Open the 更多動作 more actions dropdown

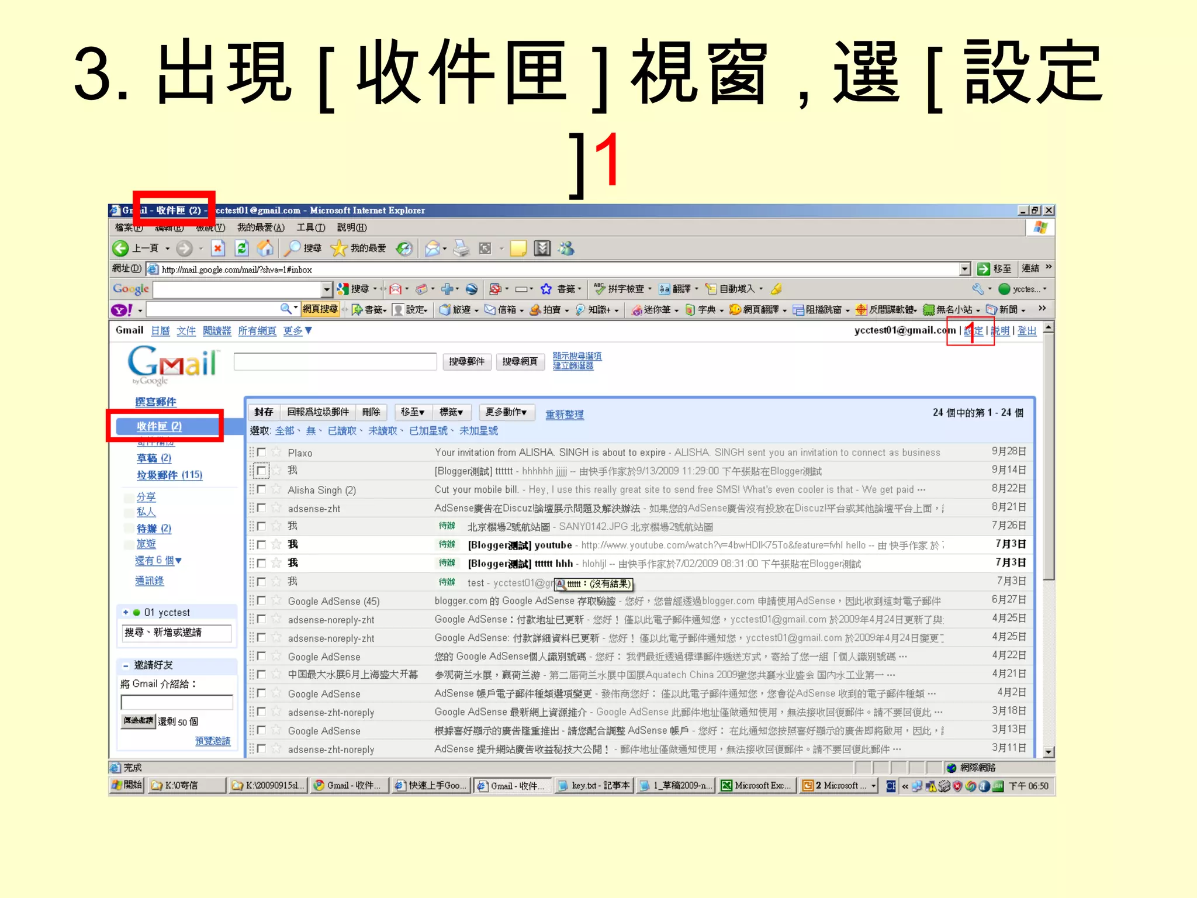pos(506,412)
